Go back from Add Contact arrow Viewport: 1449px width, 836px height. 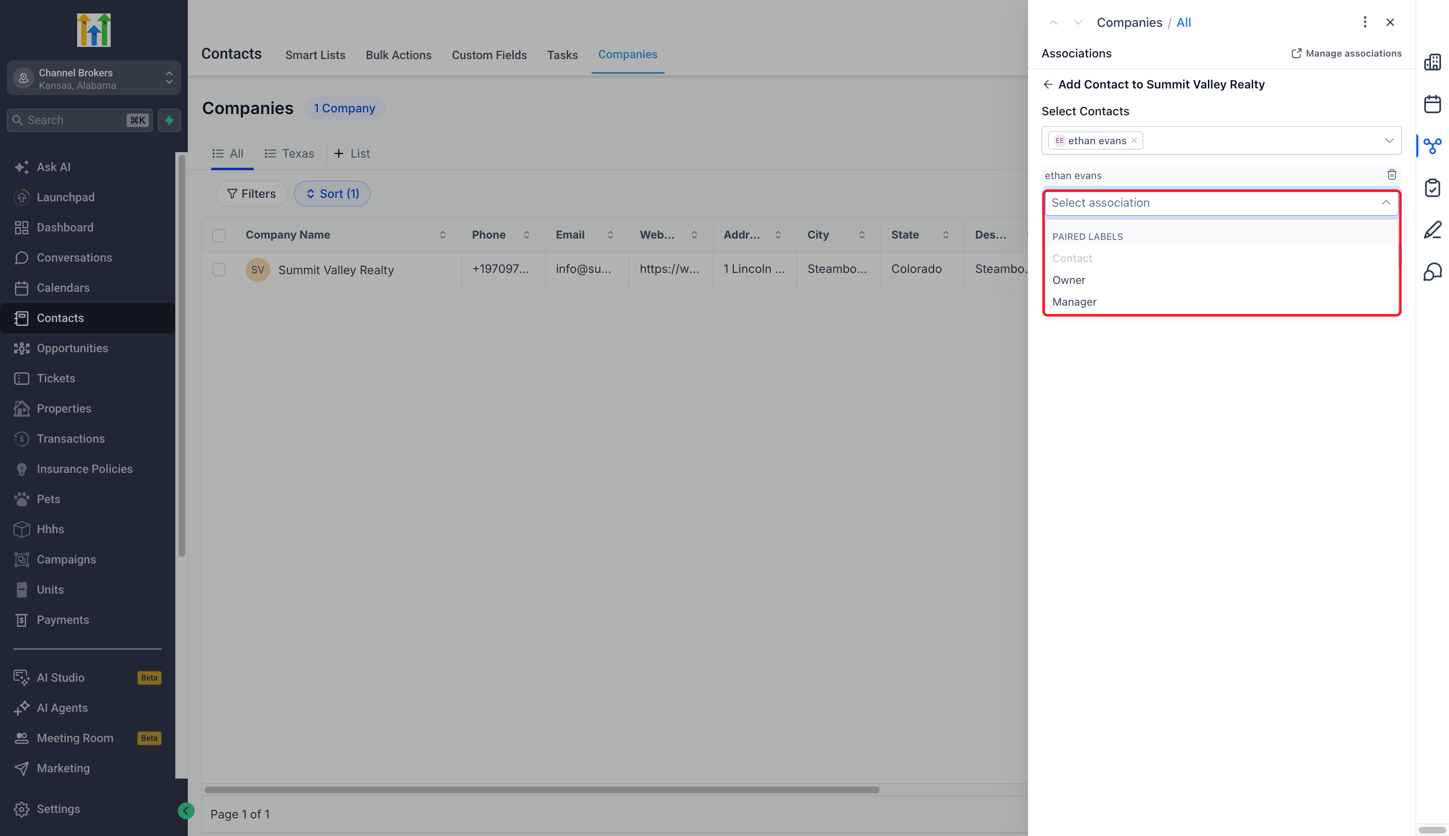(x=1048, y=84)
